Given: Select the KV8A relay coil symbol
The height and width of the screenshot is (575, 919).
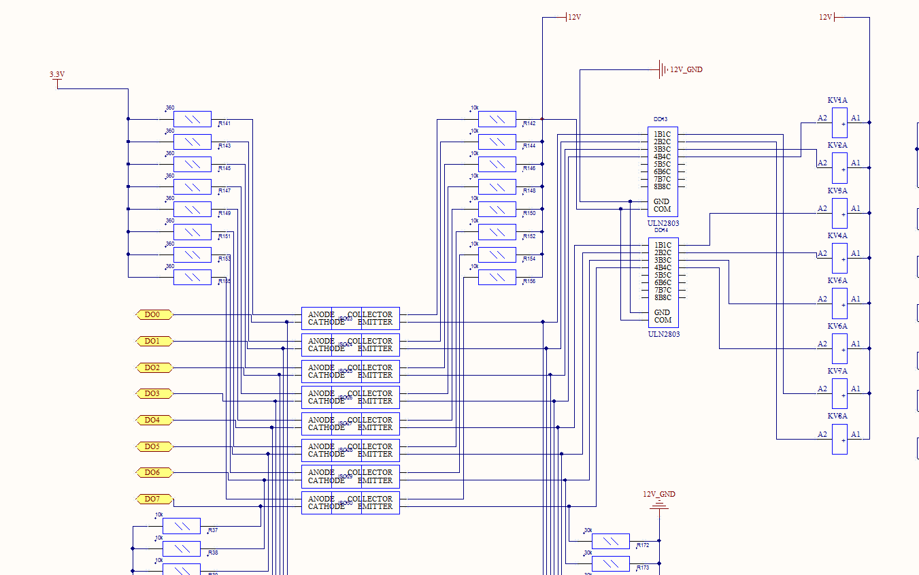Looking at the screenshot, I should tap(839, 439).
